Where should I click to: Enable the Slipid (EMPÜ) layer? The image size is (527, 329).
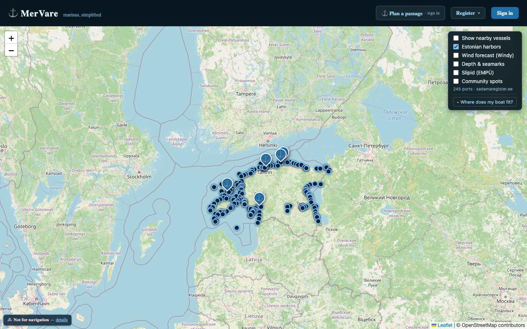pyautogui.click(x=456, y=73)
